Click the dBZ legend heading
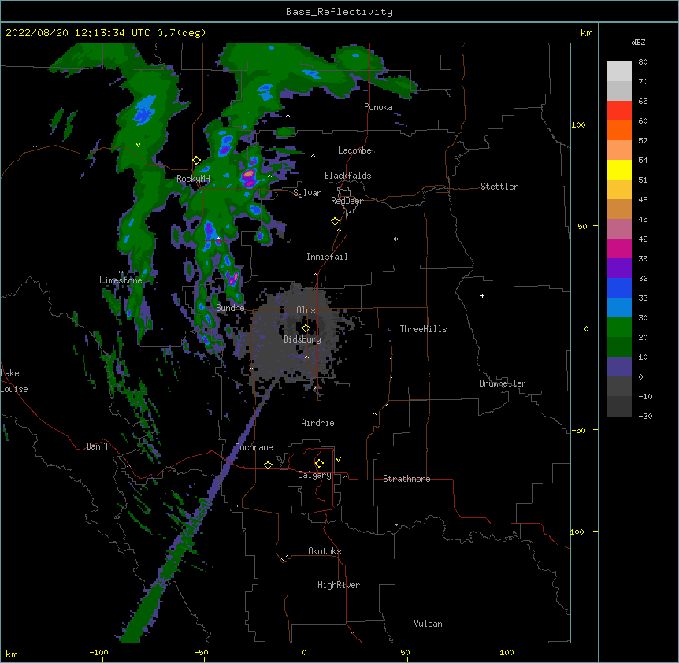Image resolution: width=679 pixels, height=663 pixels. 638,42
